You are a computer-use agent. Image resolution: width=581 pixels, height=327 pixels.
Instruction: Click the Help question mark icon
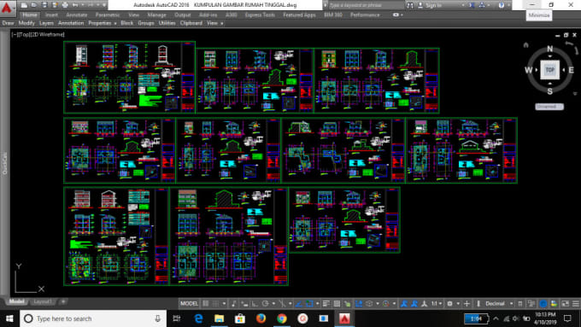pos(501,5)
